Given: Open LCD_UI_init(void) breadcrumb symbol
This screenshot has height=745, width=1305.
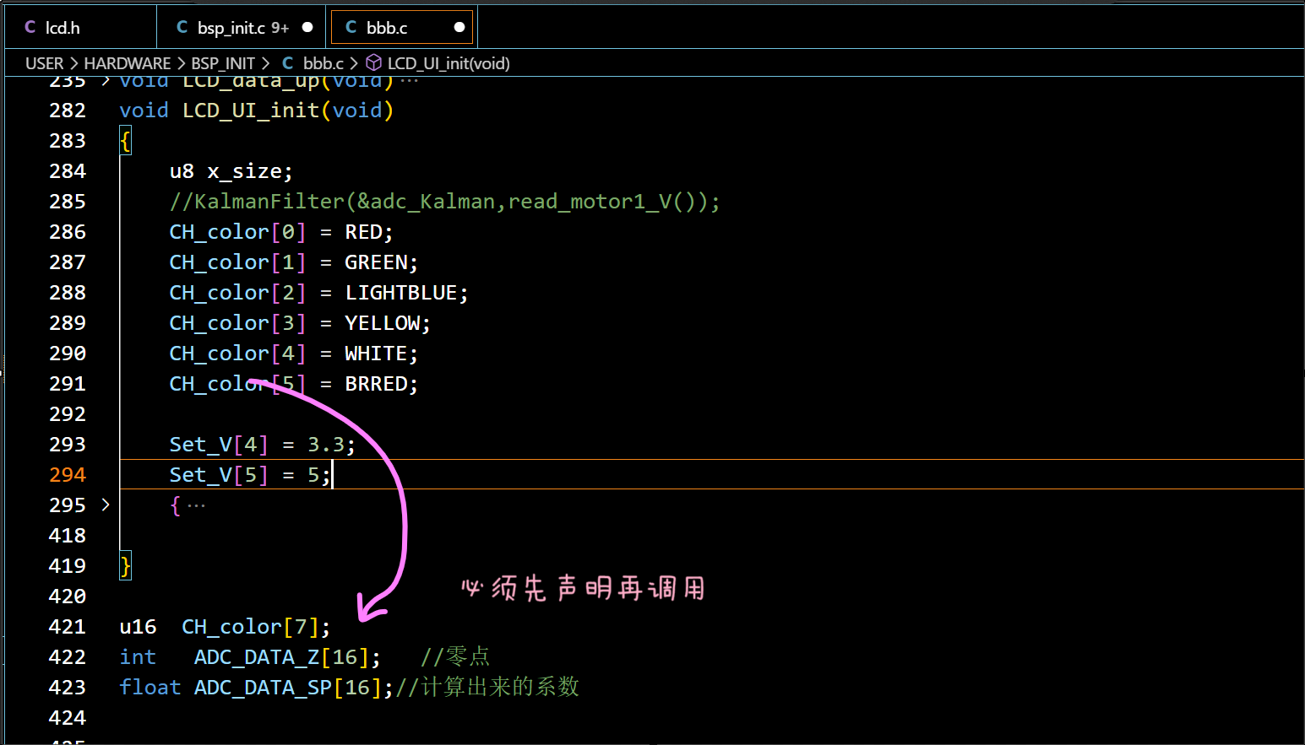Looking at the screenshot, I should [449, 63].
